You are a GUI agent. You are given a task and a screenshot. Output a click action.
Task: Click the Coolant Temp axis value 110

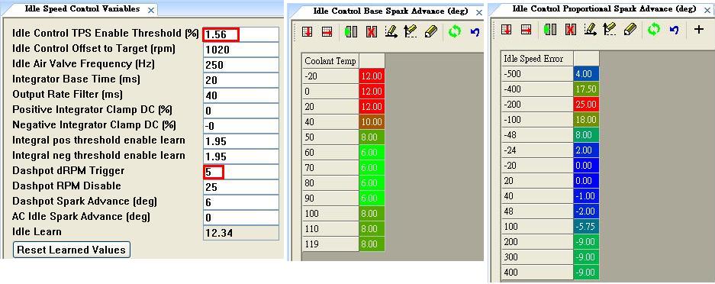(330, 228)
